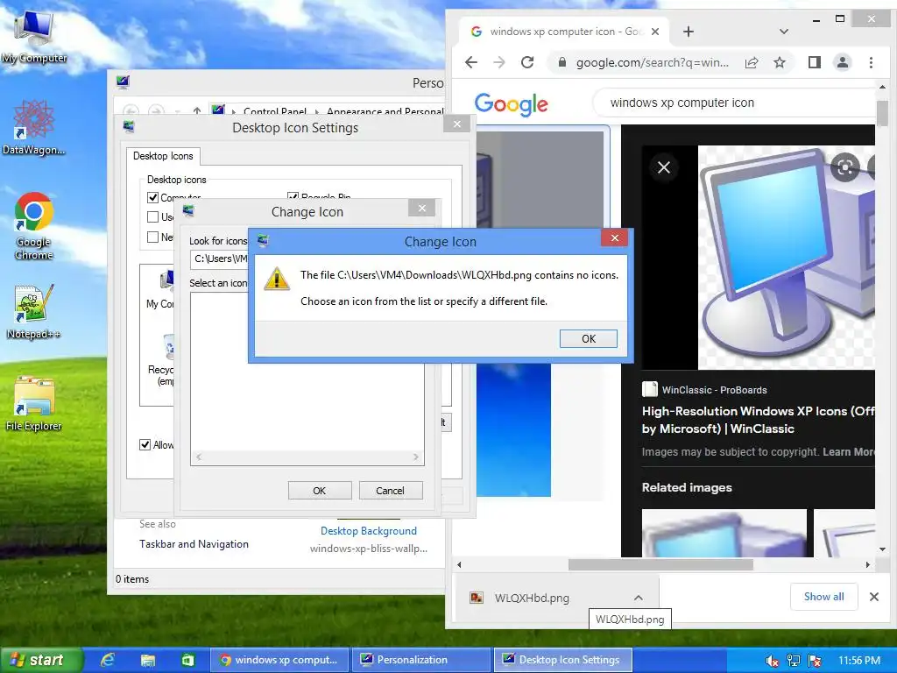Viewport: 897px width, 673px height.
Task: Click the Learn More copyright link
Action: tap(849, 451)
